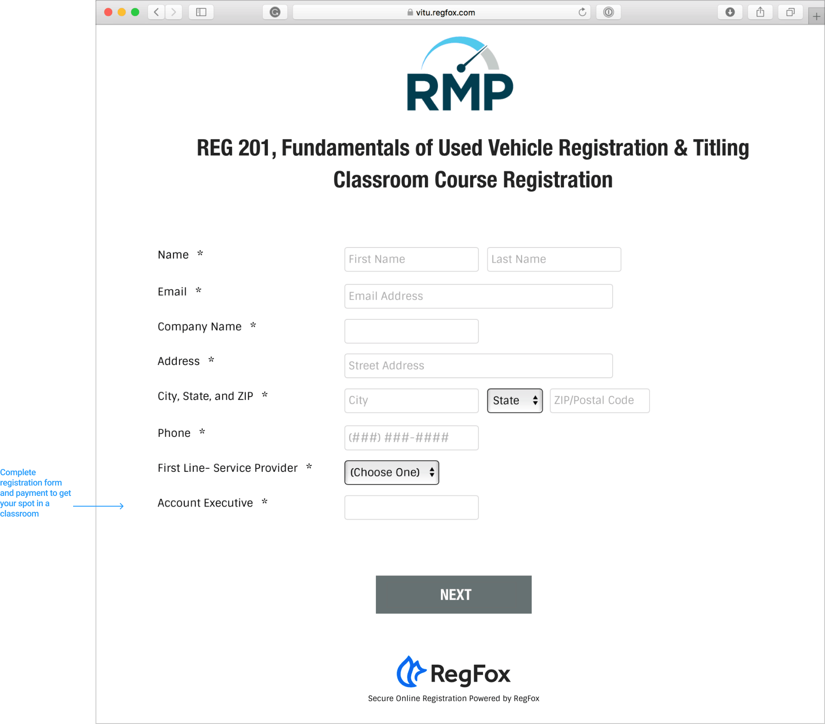The image size is (825, 724).
Task: Click the ZIP/Postal Code field
Action: 600,401
